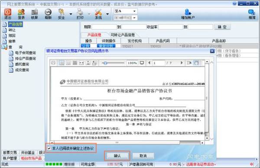Select two-page layout icon in PDF toolbar

point(68,63)
